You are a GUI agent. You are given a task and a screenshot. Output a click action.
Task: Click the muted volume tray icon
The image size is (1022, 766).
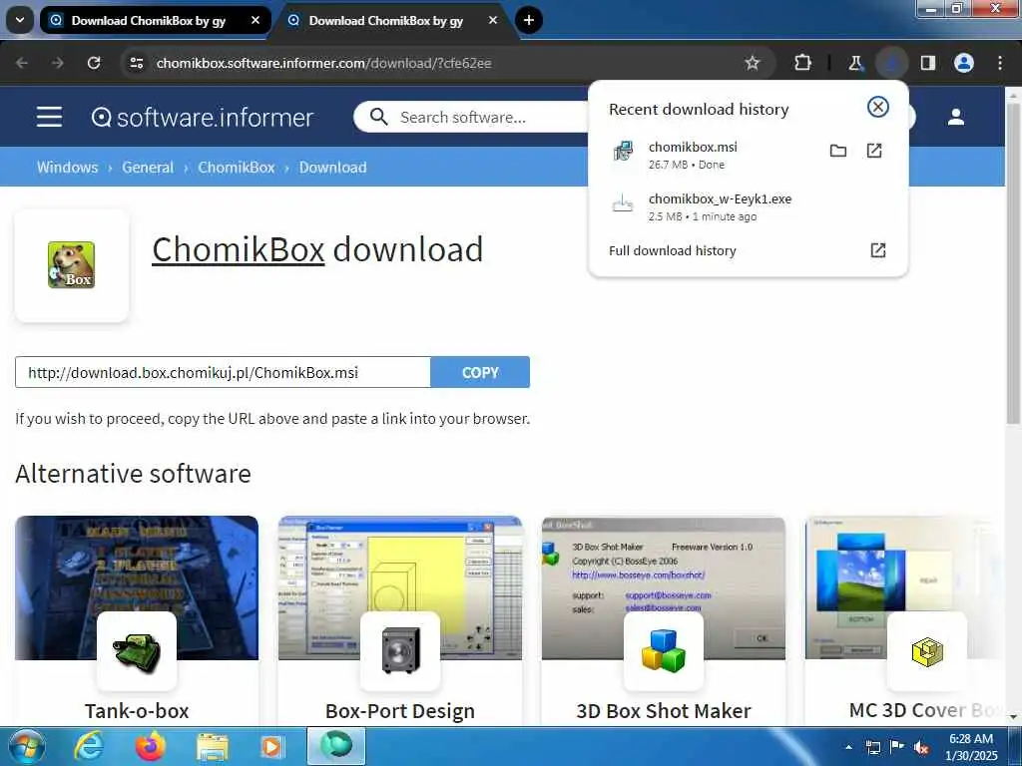[921, 747]
